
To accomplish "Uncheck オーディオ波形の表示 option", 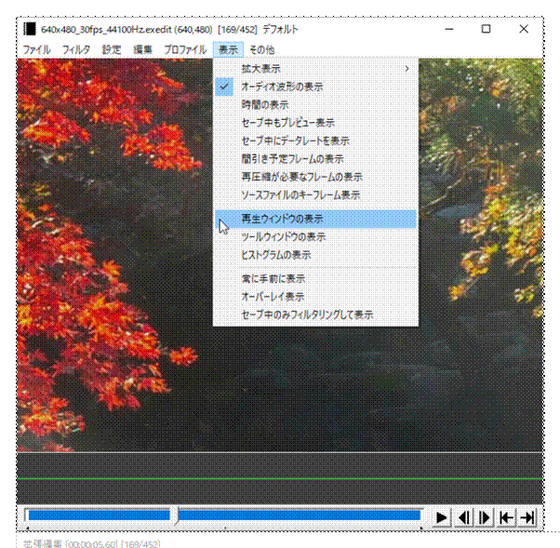I will pos(282,87).
